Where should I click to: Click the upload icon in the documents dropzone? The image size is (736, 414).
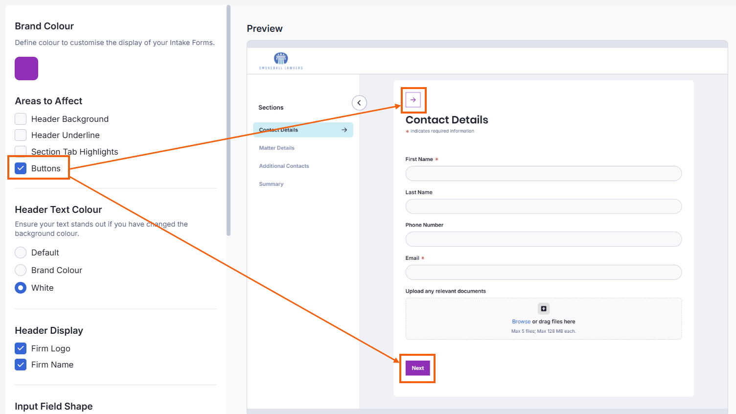543,309
